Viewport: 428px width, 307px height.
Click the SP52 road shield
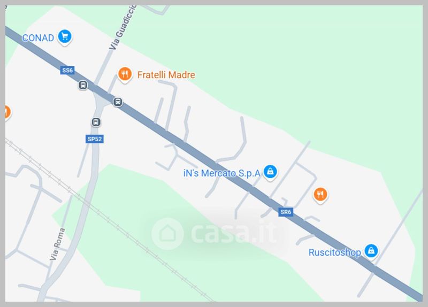pyautogui.click(x=95, y=139)
